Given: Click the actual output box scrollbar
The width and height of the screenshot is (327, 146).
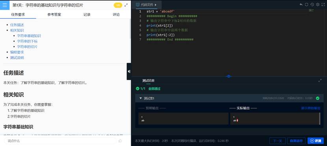Looking at the screenshot, I should click(320, 118).
